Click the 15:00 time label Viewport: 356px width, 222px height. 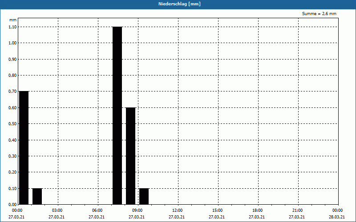point(217,210)
